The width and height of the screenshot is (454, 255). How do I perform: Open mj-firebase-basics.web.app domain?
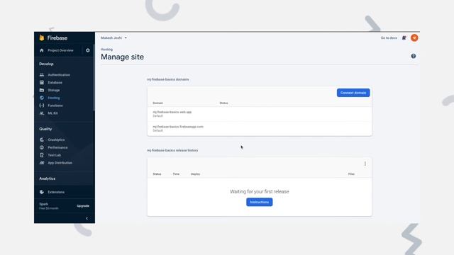(172, 112)
